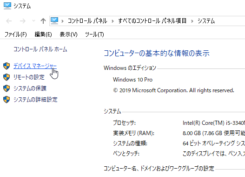Click shield icon beside デバイス マネージャー
245x177 pixels.
[7, 66]
